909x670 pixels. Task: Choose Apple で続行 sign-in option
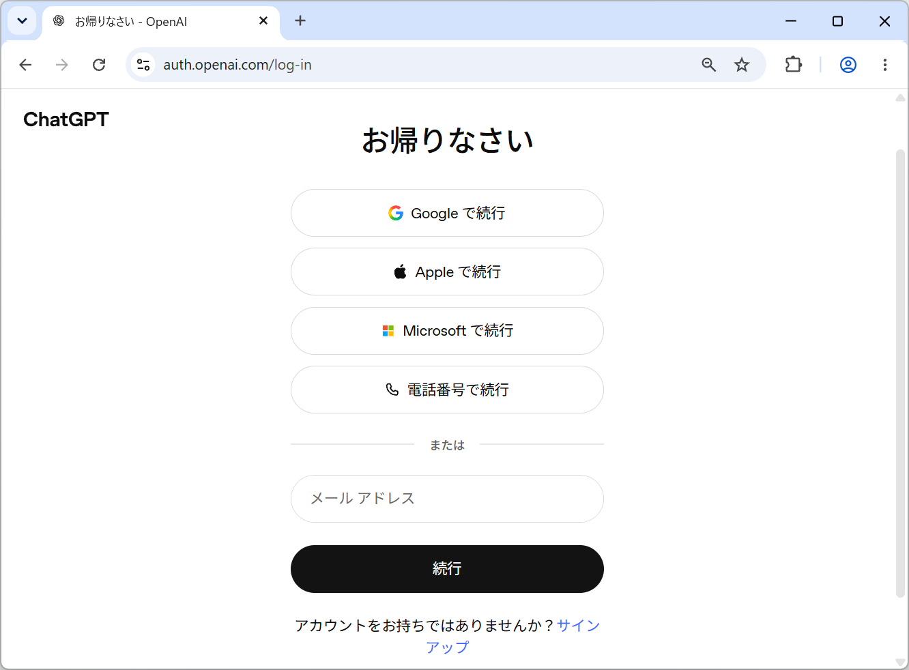447,272
